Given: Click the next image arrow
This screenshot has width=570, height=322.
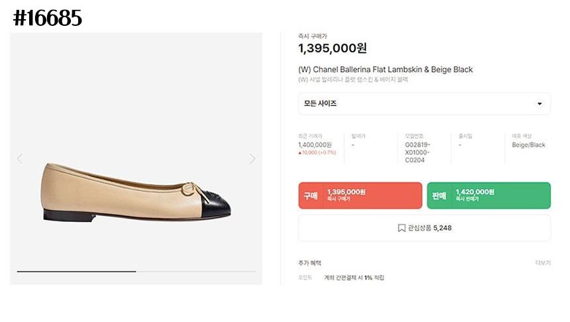Looking at the screenshot, I should (252, 159).
